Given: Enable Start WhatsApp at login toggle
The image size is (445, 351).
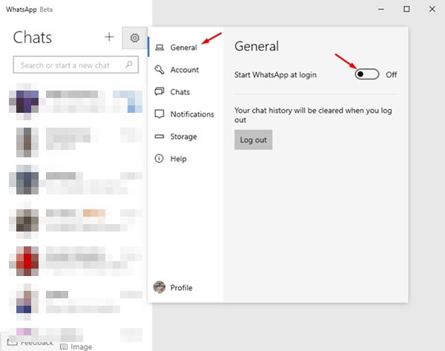Looking at the screenshot, I should (367, 74).
